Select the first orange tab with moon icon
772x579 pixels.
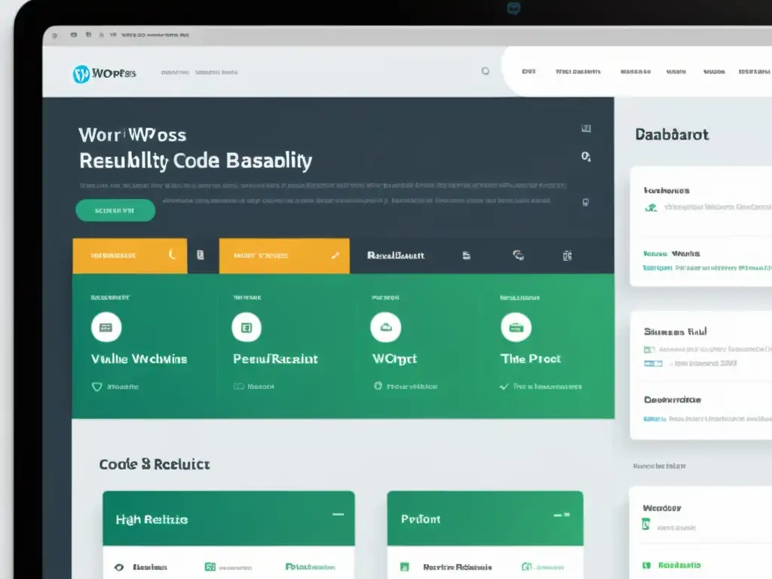click(130, 256)
